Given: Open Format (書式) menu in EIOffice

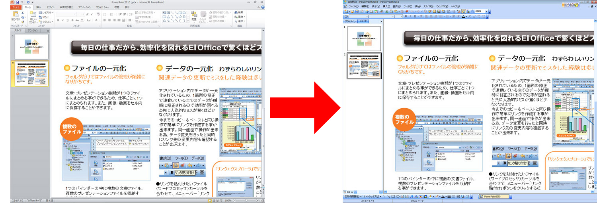Looking at the screenshot, I should coord(397,6).
